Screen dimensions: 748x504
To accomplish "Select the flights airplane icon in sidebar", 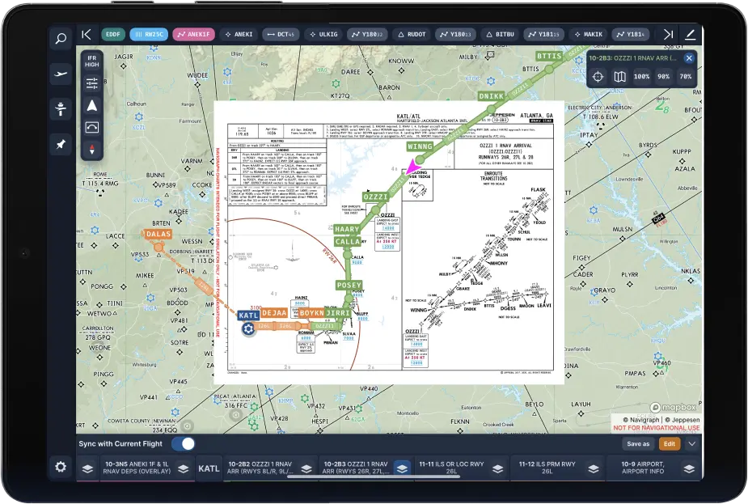I will click(x=61, y=74).
